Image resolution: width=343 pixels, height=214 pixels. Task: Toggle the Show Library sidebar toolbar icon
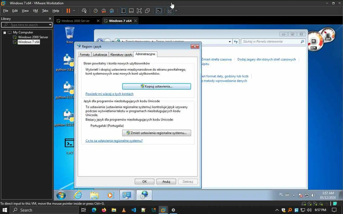tap(123, 11)
